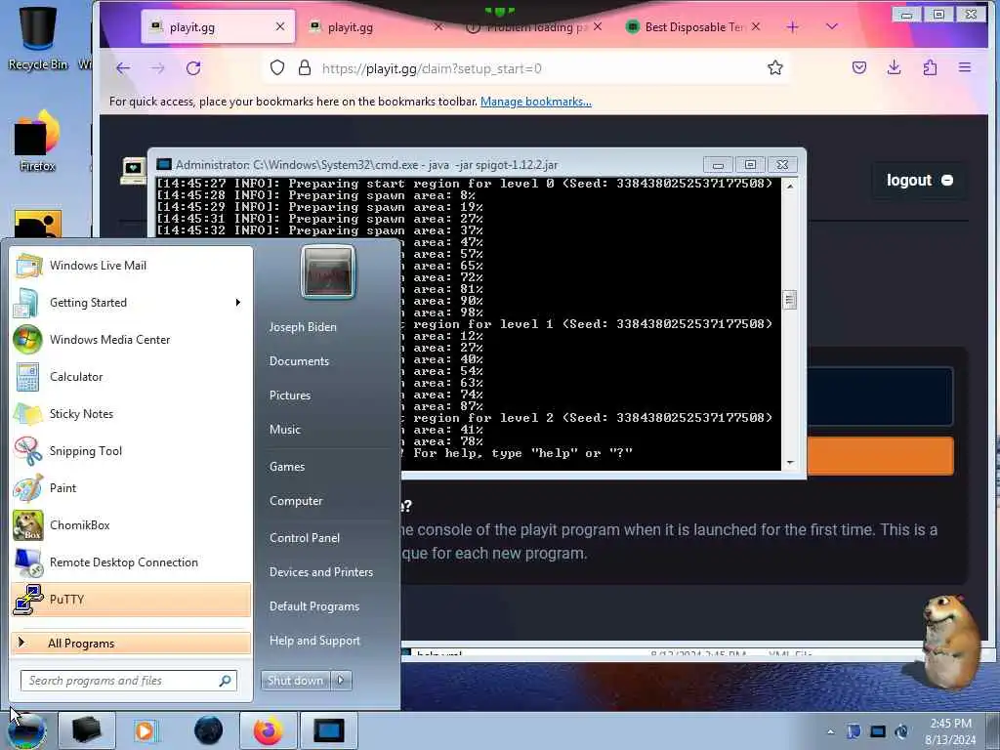The width and height of the screenshot is (1000, 750).
Task: Click the Shut down button
Action: pos(295,681)
